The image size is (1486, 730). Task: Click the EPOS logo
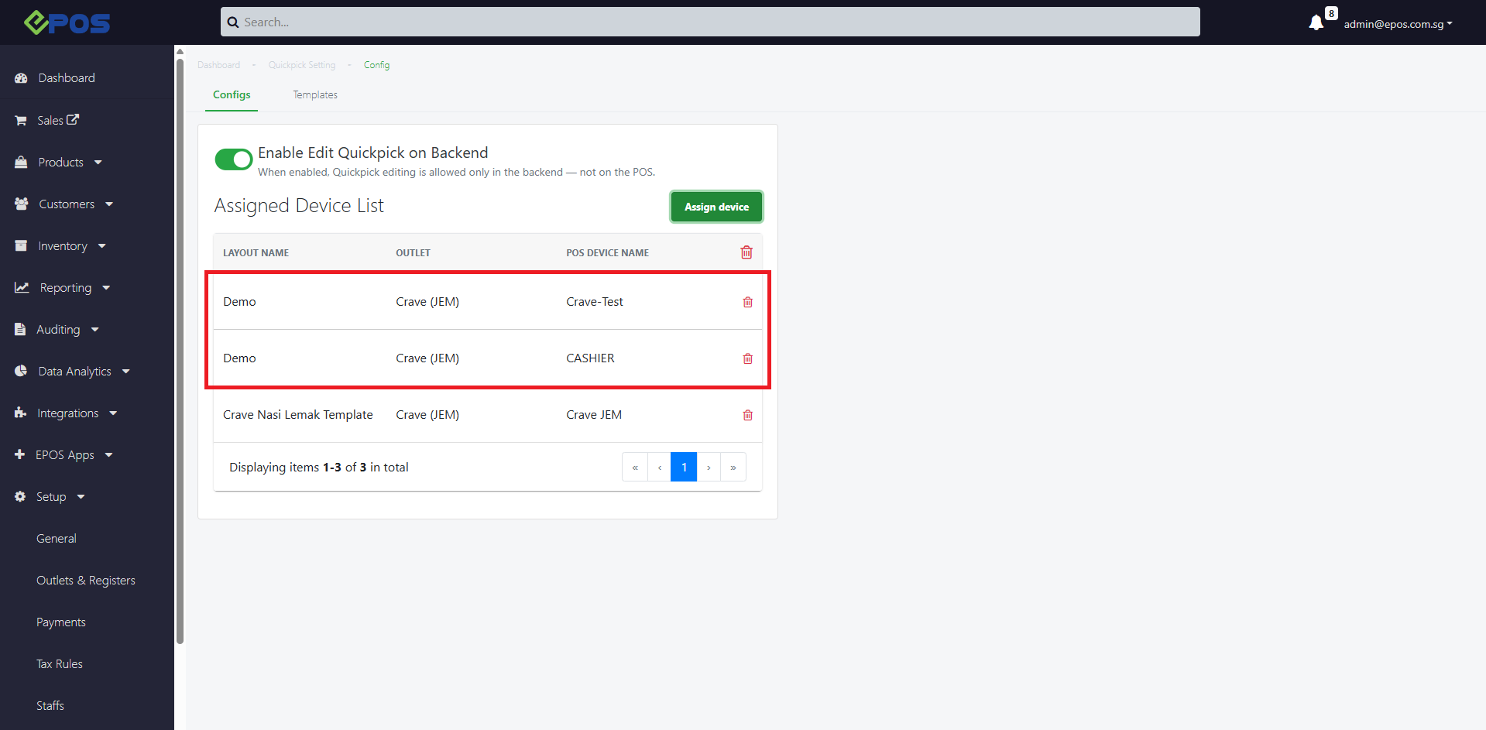(x=67, y=22)
